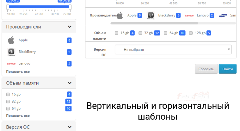Click the Lenovo logo in sidebar list
Image resolution: width=240 pixels, height=131 pixels.
point(11,63)
